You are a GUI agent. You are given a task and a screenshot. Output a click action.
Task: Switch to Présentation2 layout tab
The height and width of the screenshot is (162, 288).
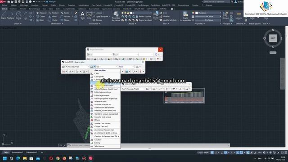(x=31, y=153)
